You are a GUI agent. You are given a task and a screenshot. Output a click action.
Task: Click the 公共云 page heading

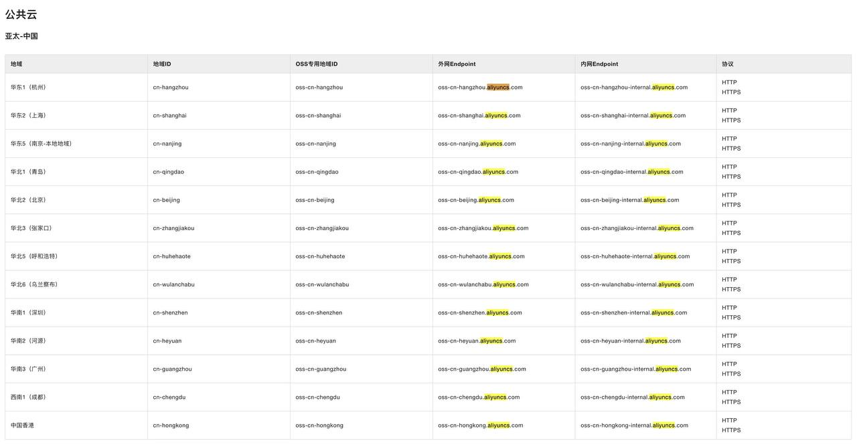click(21, 14)
